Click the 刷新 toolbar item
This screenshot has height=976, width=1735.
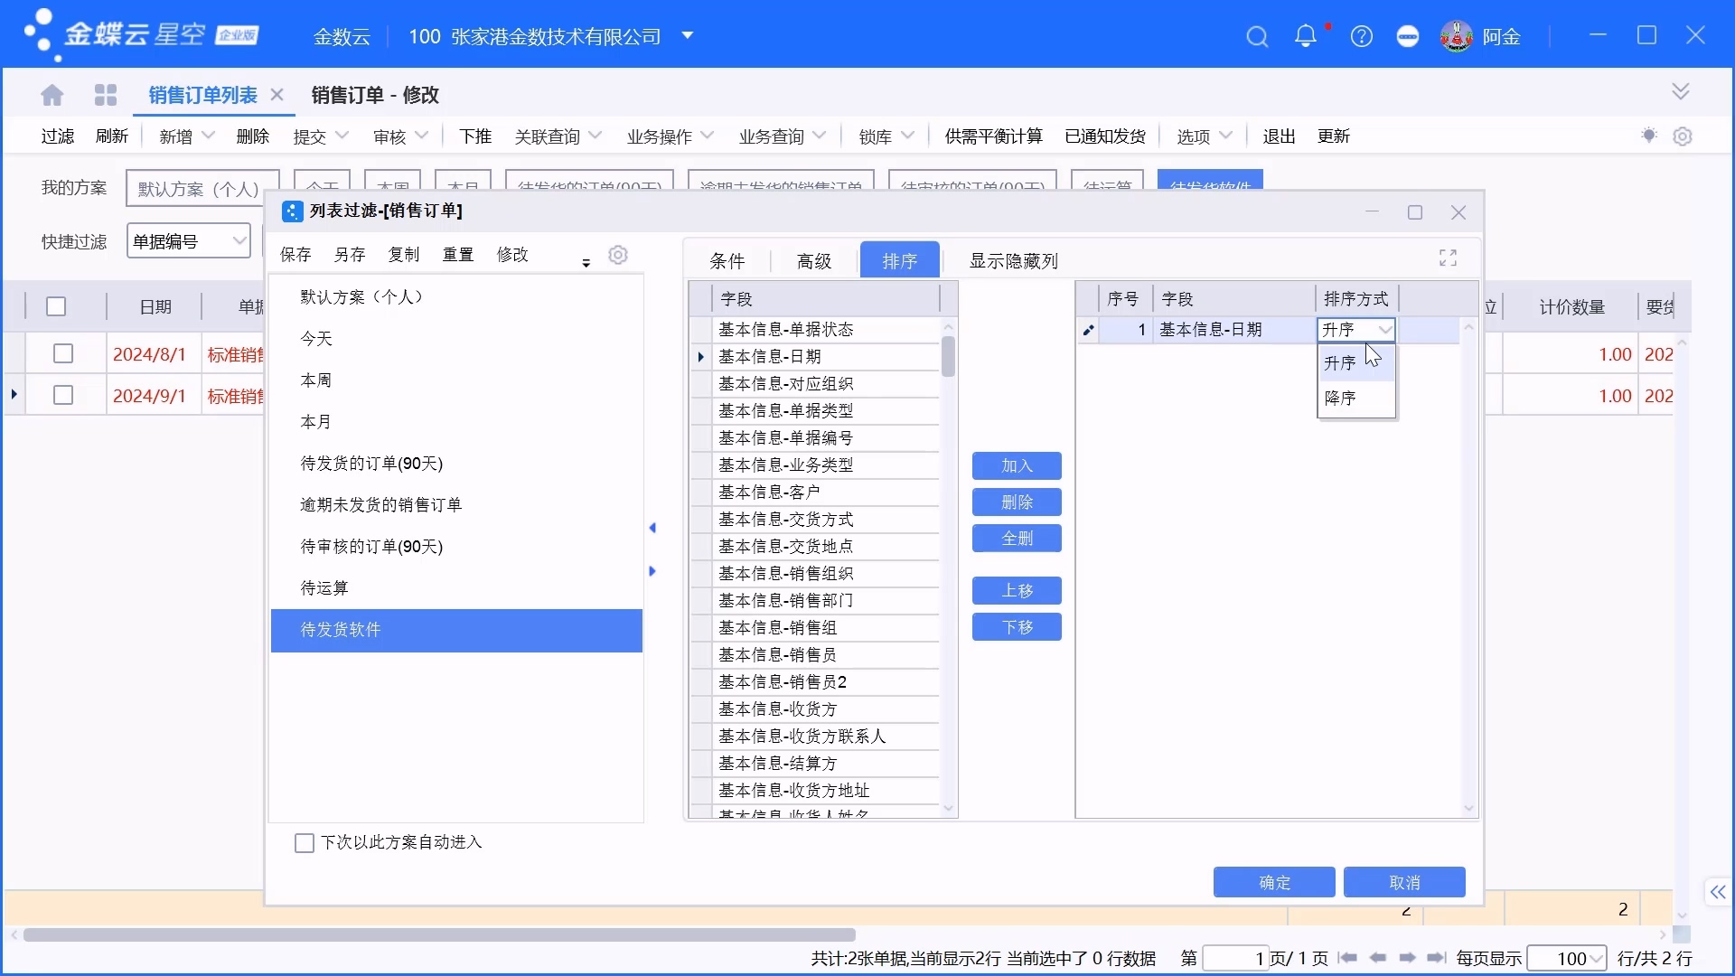(x=112, y=136)
